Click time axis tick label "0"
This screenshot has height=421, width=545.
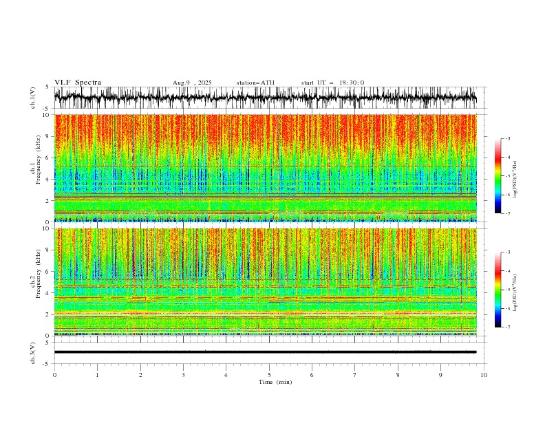click(54, 375)
